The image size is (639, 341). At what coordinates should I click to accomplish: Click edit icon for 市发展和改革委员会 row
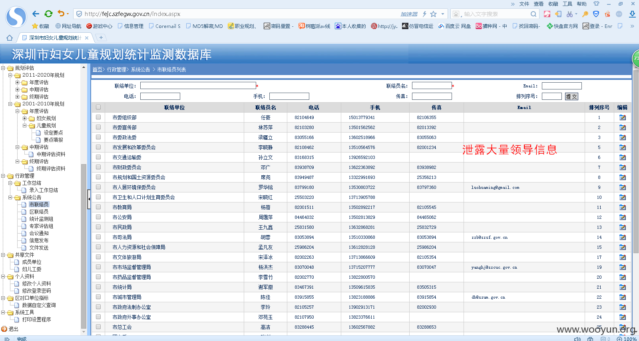click(x=622, y=147)
